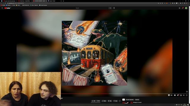Enable miniplayer mode

(181, 95)
